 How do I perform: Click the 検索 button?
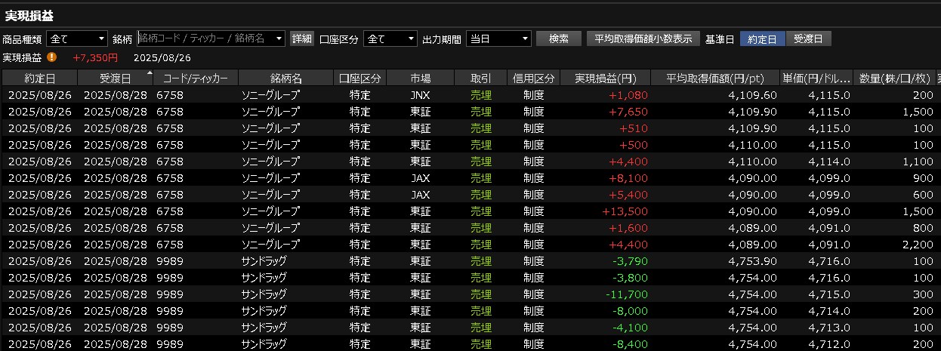pos(559,38)
